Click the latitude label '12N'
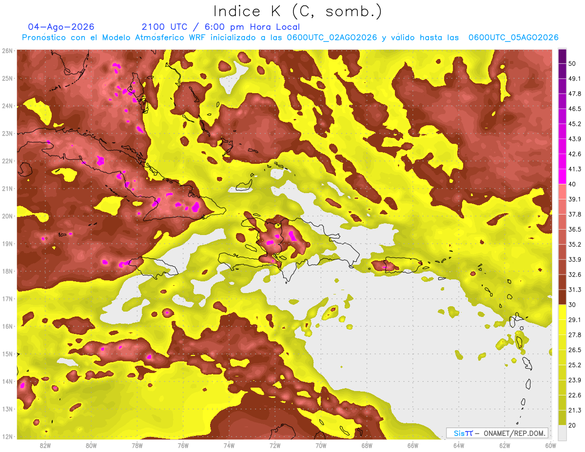This screenshot has height=452, width=585. click(7, 436)
